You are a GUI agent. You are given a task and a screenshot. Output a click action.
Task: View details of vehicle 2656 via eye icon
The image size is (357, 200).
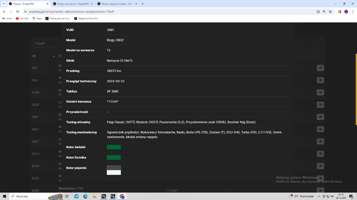[320, 104]
